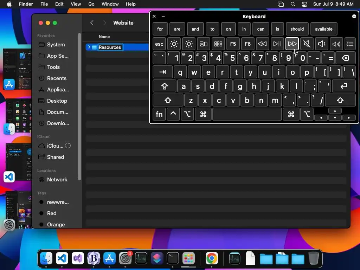360x270 pixels.
Task: Toggle the caps lock key
Action: (x=165, y=86)
